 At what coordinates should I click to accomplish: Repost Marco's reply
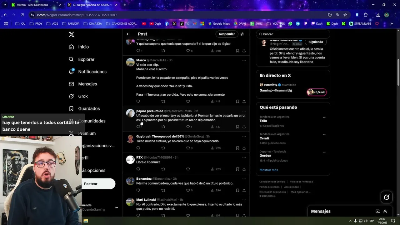tap(163, 102)
